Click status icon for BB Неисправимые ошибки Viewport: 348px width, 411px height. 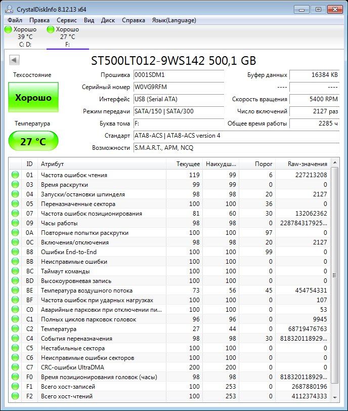[x=15, y=261]
